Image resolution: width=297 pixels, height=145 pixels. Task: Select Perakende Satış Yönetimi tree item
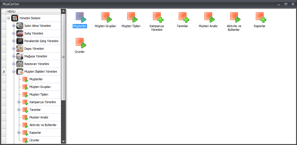click(41, 41)
